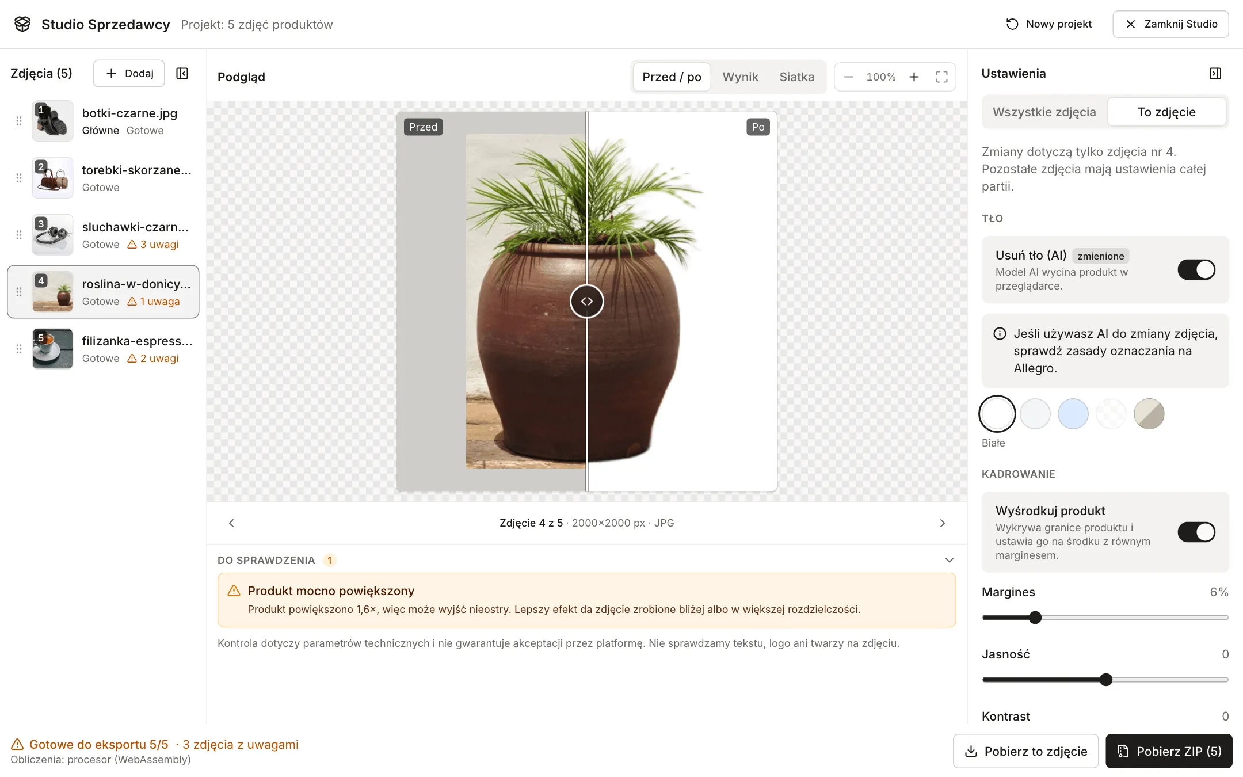Click drag handle for torebki-skorzane row

coord(19,178)
